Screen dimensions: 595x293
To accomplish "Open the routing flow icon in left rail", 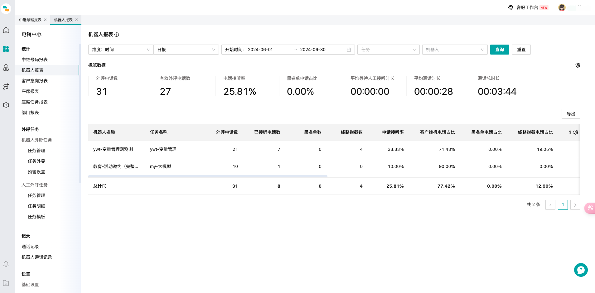I will 6,86.
